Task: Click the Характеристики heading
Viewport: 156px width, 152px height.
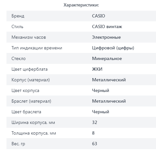Action: click(x=81, y=5)
